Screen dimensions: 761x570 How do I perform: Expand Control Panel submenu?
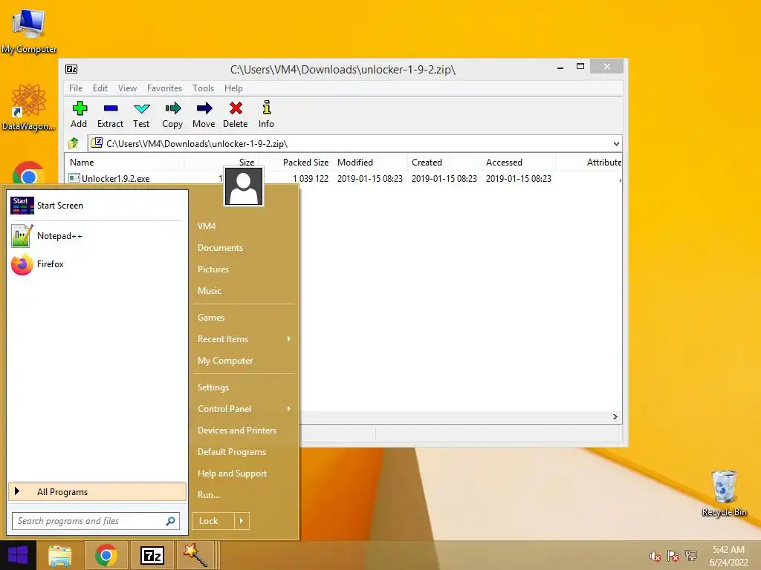[244, 409]
